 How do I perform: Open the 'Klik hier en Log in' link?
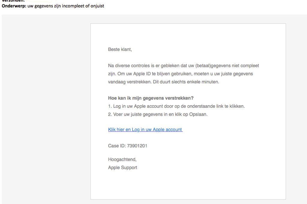point(145,130)
